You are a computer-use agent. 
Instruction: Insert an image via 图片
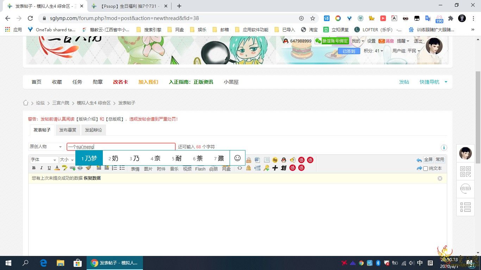coord(148,169)
